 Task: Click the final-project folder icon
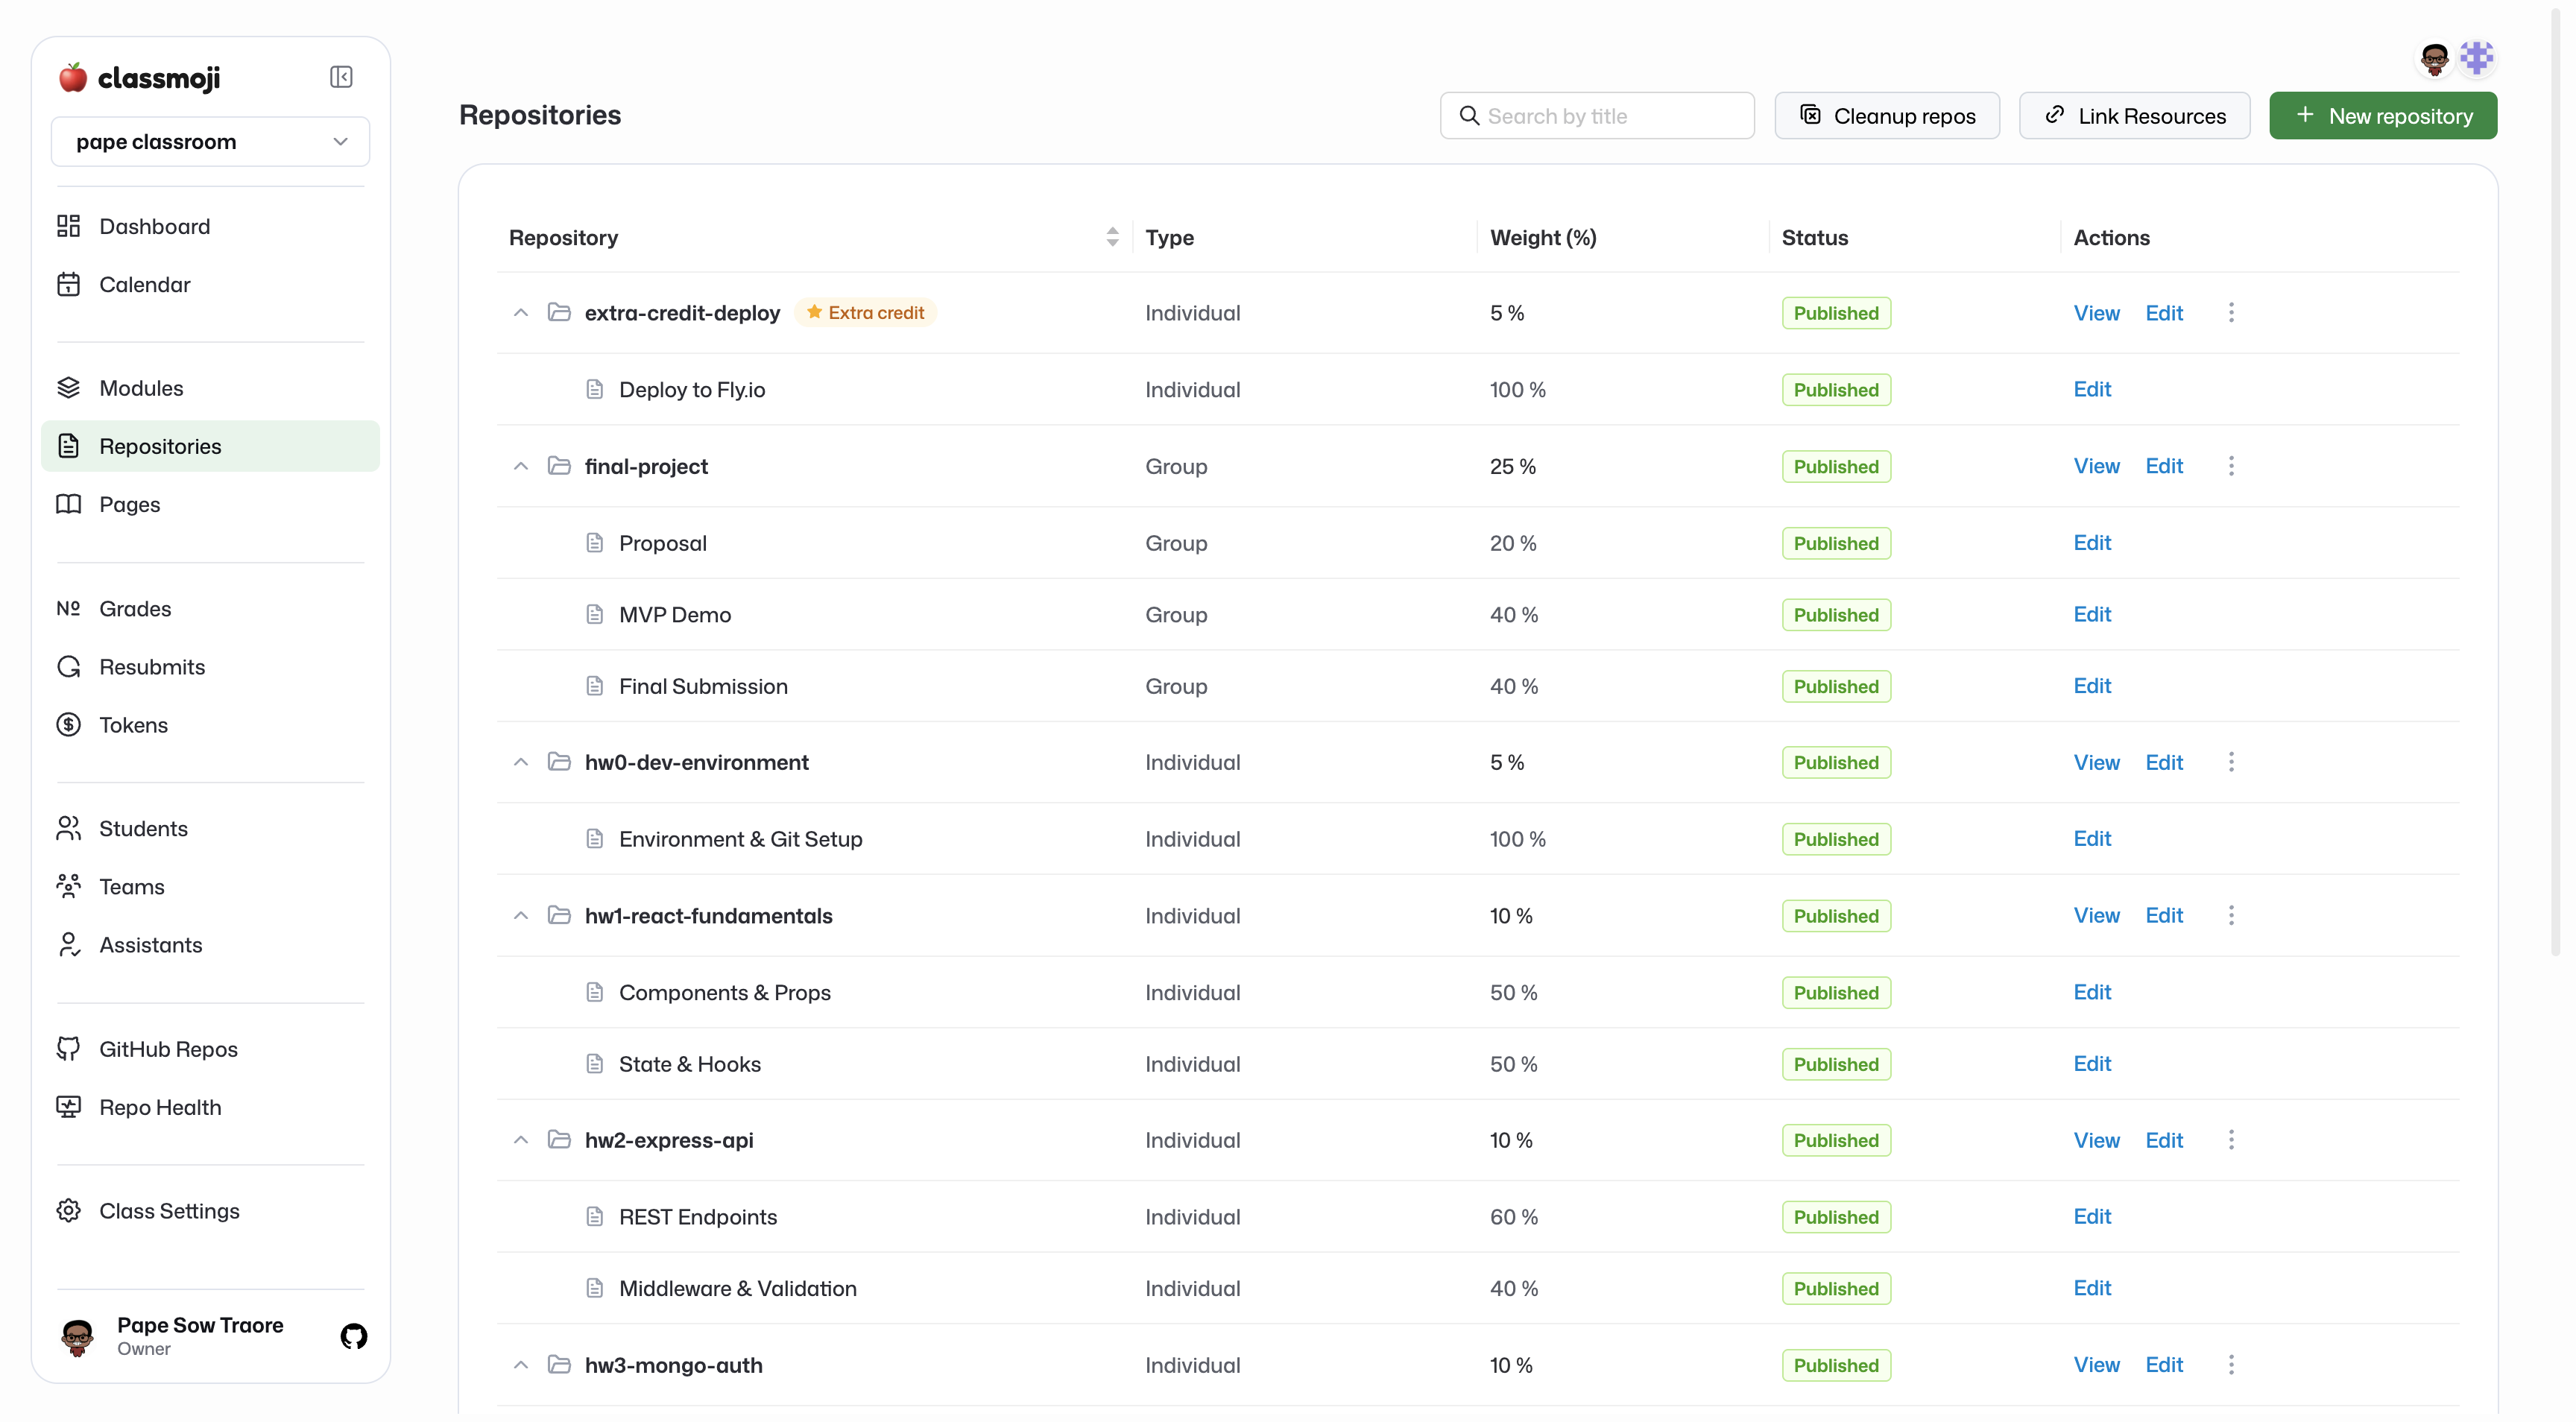tap(559, 466)
